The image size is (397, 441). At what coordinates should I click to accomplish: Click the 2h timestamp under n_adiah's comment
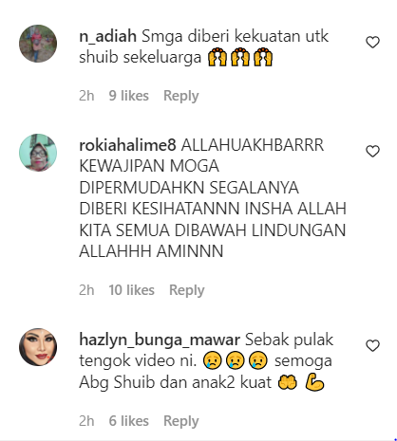click(86, 96)
